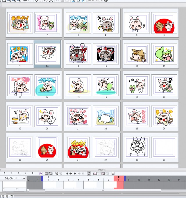Select page 24 またね thumbnail

pyautogui.click(x=164, y=116)
